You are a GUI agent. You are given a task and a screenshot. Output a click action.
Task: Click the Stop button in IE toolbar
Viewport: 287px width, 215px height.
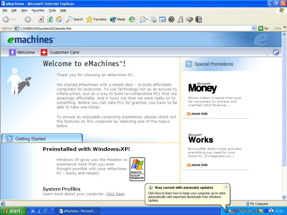(41, 19)
